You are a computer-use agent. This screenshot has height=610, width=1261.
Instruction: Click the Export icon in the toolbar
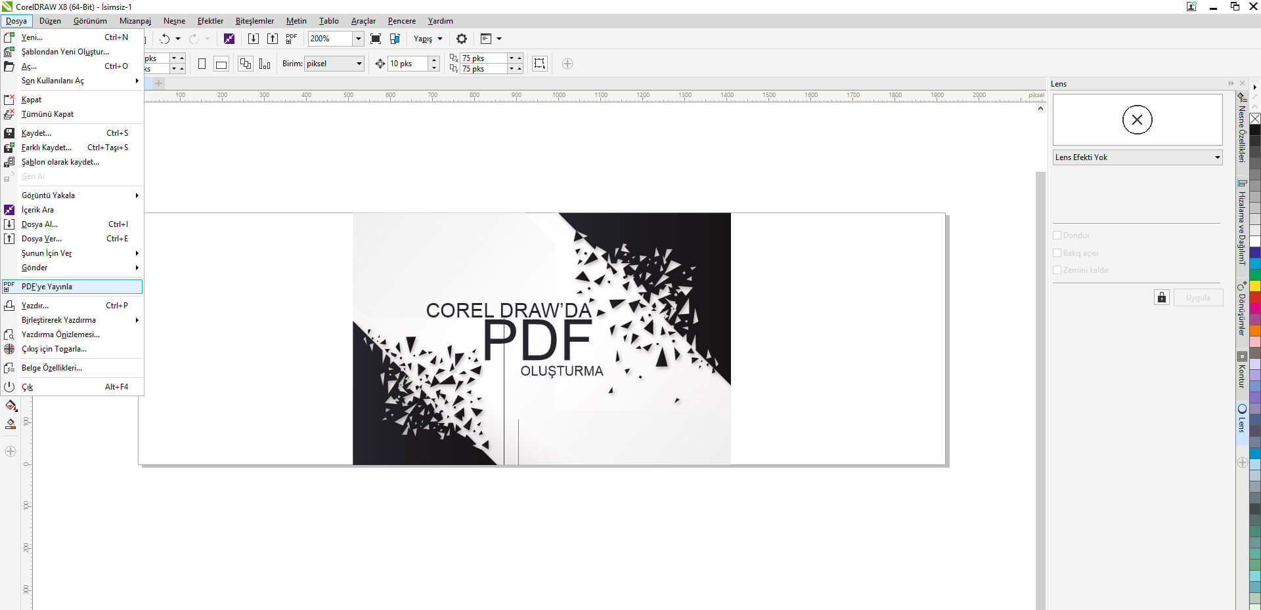click(273, 39)
